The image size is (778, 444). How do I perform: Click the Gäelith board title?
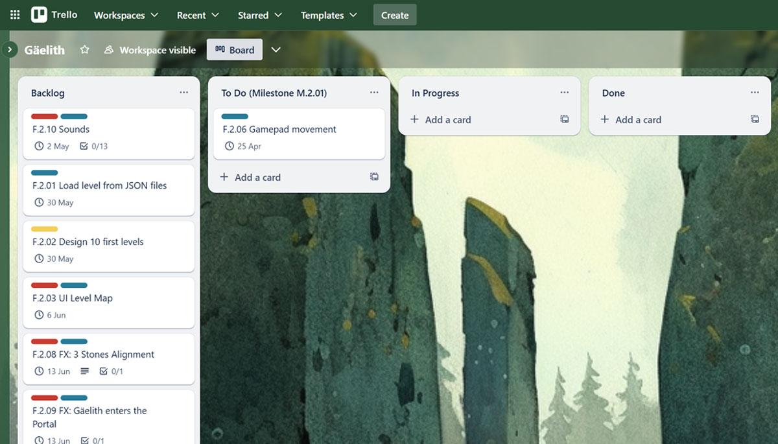click(45, 50)
